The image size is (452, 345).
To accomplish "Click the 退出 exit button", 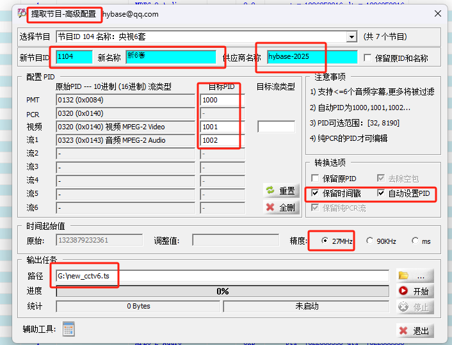I will click(414, 330).
